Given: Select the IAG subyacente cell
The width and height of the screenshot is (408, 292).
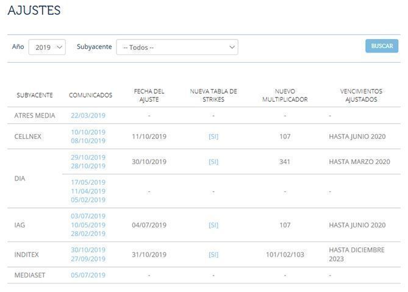Looking at the screenshot, I should 20,225.
